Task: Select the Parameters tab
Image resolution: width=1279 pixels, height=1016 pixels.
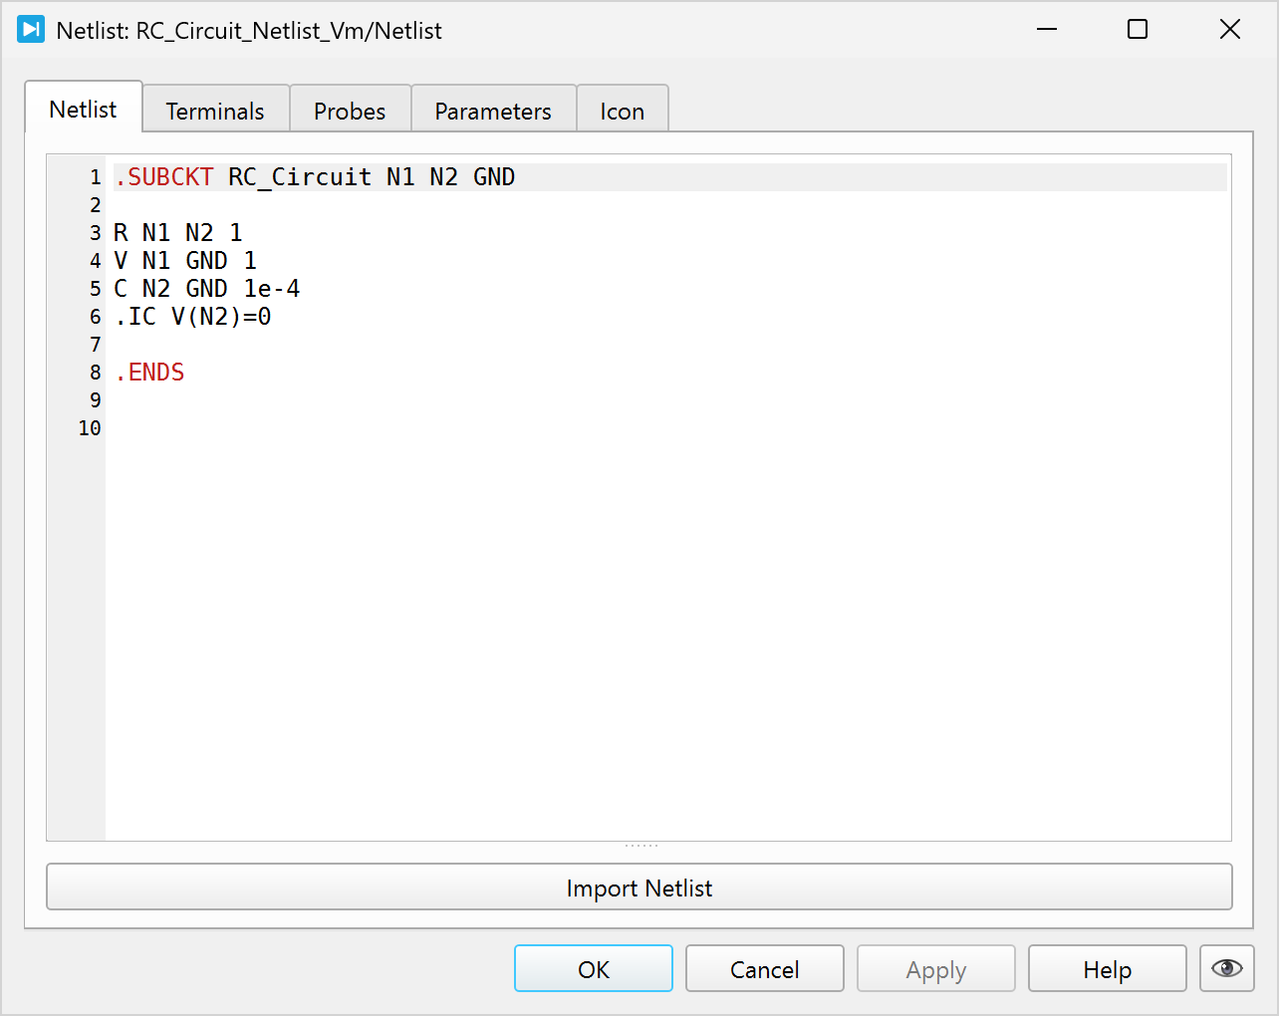Action: coord(493,111)
